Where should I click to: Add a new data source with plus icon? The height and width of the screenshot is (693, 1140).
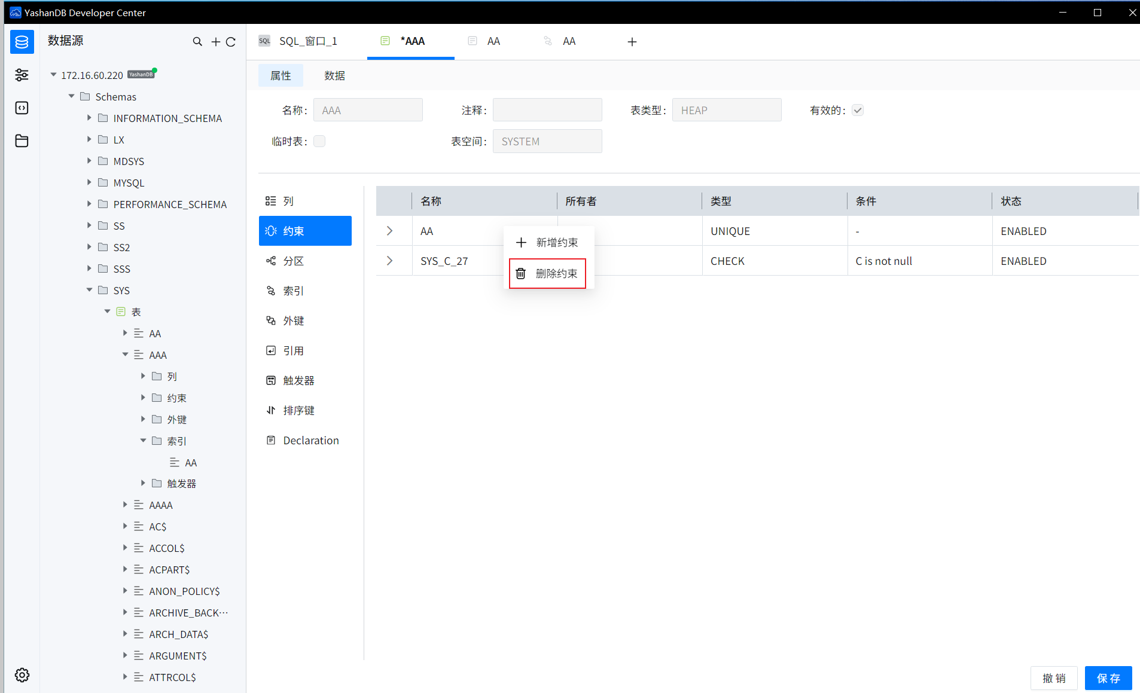pos(215,42)
